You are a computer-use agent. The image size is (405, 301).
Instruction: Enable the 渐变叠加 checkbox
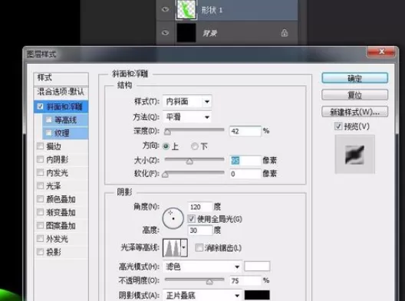41,212
